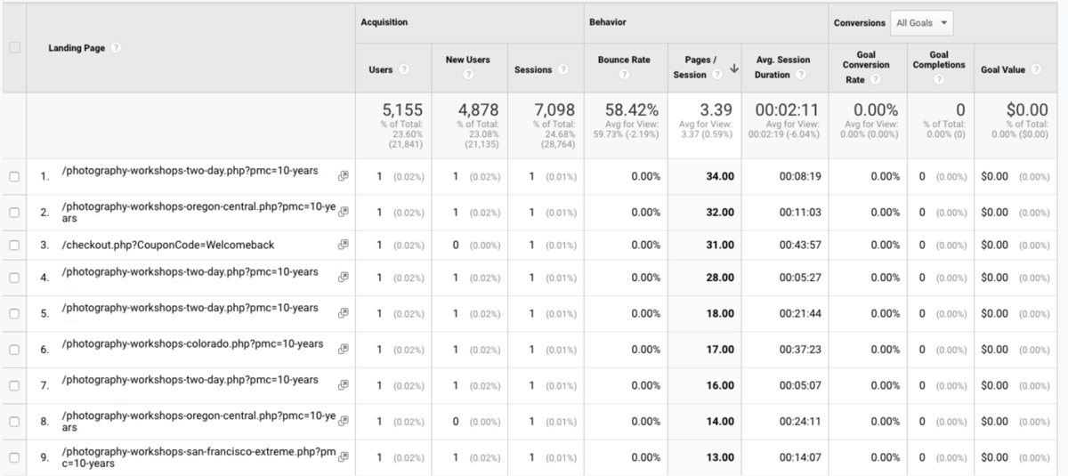This screenshot has height=476, width=1068.
Task: Sort by the Bounce Rate column header
Action: click(x=624, y=60)
